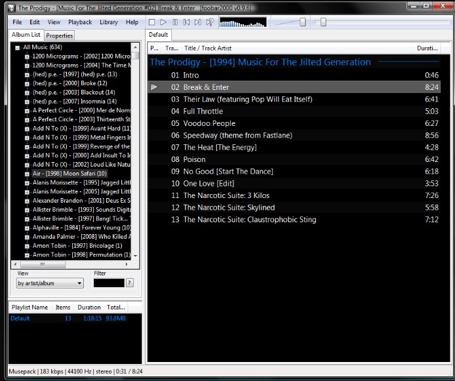
Task: Select track 09 No Good [Start The Dance]
Action: point(294,172)
